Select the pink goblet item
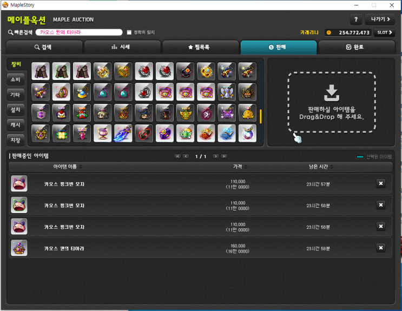 tap(103, 133)
